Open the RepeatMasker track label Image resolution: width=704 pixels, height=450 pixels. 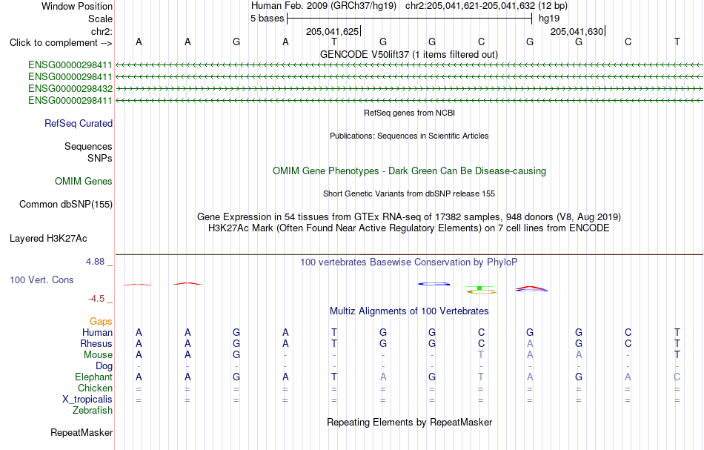(x=82, y=433)
